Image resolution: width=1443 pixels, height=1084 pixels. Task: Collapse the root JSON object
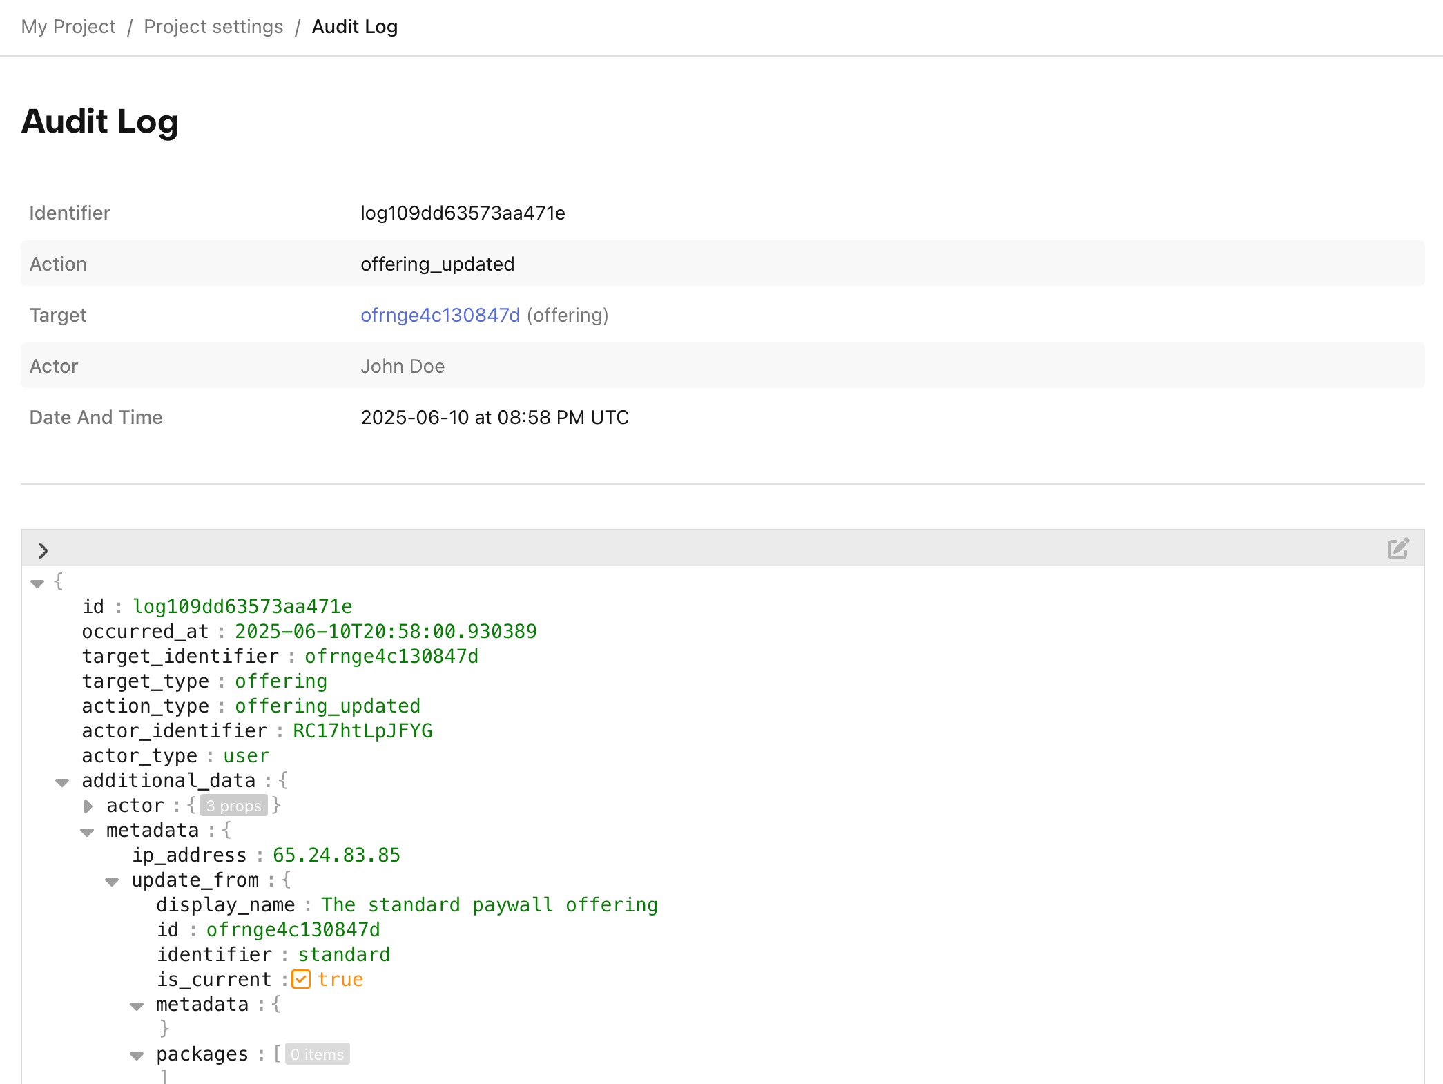click(37, 583)
